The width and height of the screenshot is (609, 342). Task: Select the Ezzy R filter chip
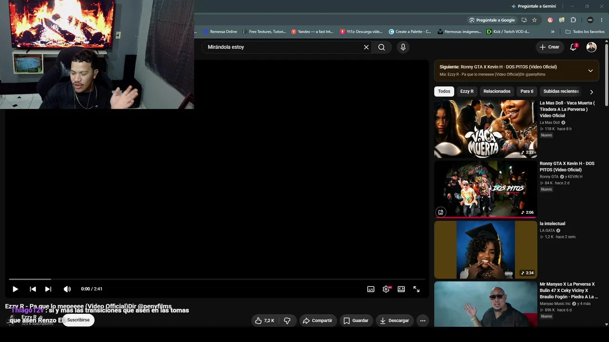[x=467, y=91]
